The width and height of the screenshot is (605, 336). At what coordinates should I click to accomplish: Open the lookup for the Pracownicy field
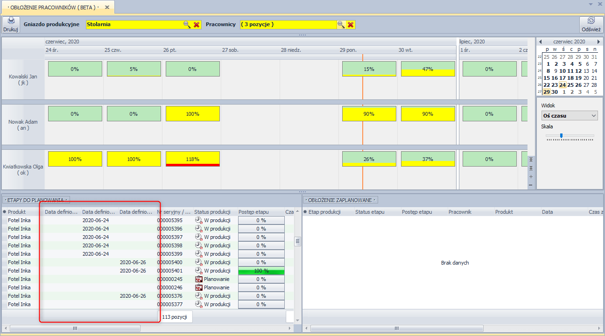pos(341,24)
